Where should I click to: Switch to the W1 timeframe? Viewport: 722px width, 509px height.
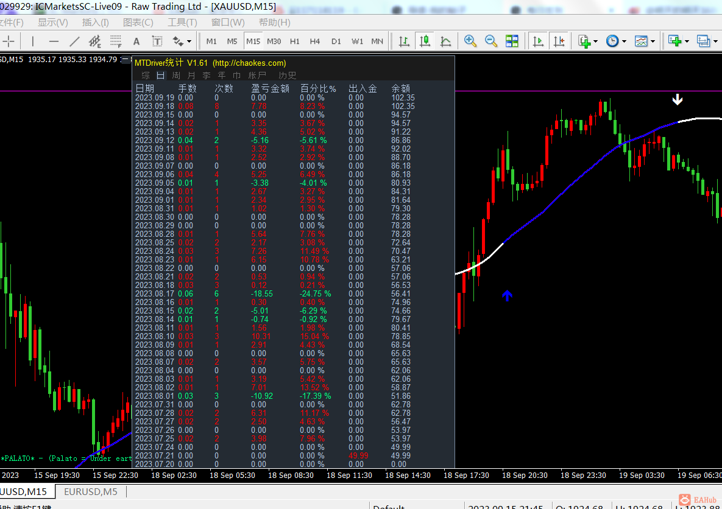pyautogui.click(x=357, y=41)
